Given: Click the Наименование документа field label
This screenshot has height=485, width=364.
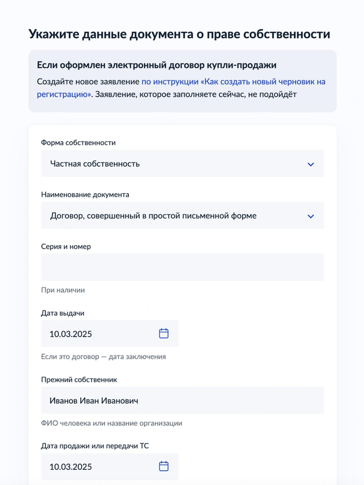Looking at the screenshot, I should (x=85, y=194).
